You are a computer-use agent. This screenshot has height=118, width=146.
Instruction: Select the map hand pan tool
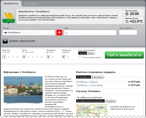pos(79,107)
